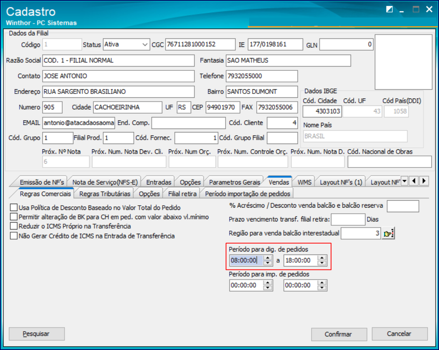Click the Cód. Grupo field
The height and width of the screenshot is (350, 439).
[58, 138]
